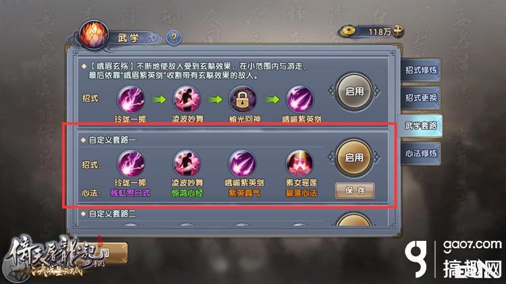This screenshot has width=506, height=284.
Task: Save the custom set with 保存
Action: pyautogui.click(x=355, y=190)
